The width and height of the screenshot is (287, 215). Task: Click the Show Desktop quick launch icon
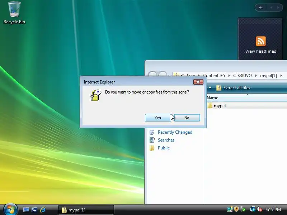[26, 210]
